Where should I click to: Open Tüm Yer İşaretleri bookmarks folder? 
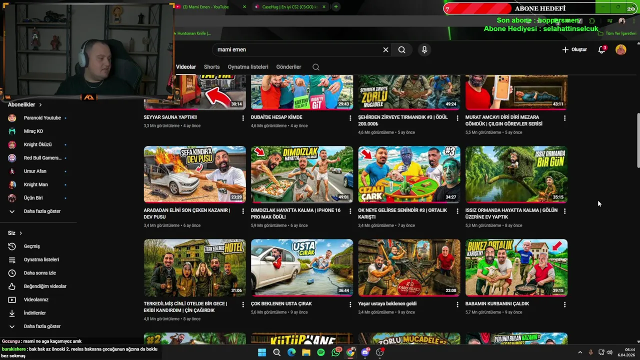[x=617, y=33]
